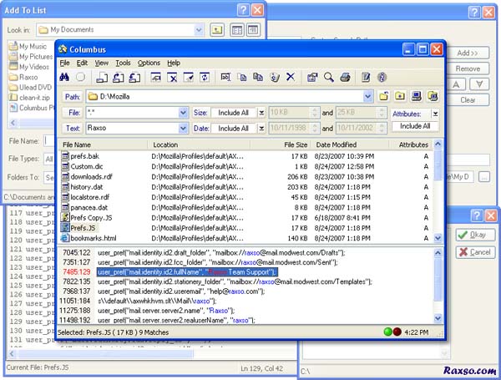Switch to list view in Add To List dialog
The image size is (501, 380).
[x=237, y=30]
